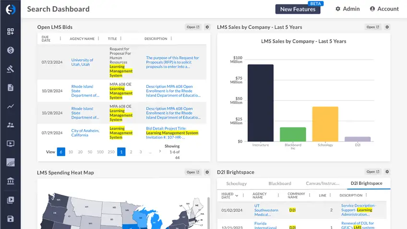Click the people contacts sidebar icon
The height and width of the screenshot is (229, 407).
click(10, 125)
